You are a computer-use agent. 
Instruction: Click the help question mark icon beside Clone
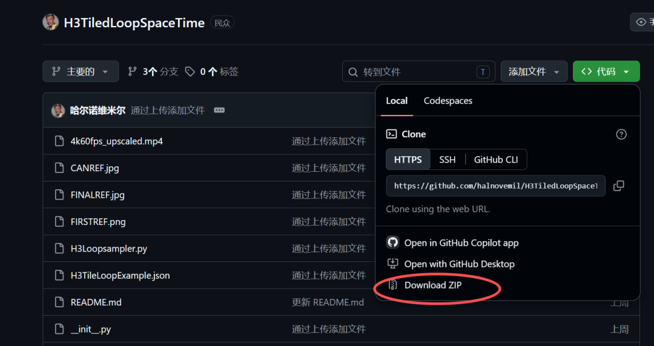click(x=621, y=134)
